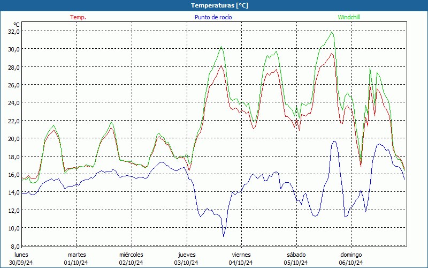Image resolution: width=428 pixels, height=268 pixels.
Task: Click the 18,0 y-axis value
Action: [x=14, y=157]
